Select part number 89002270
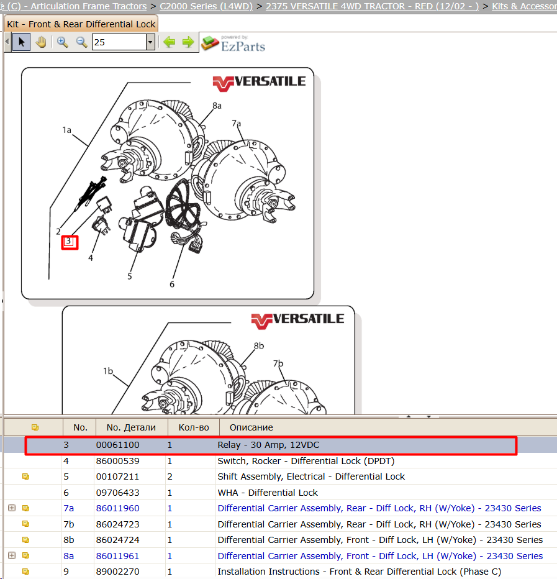This screenshot has width=557, height=579. [117, 572]
